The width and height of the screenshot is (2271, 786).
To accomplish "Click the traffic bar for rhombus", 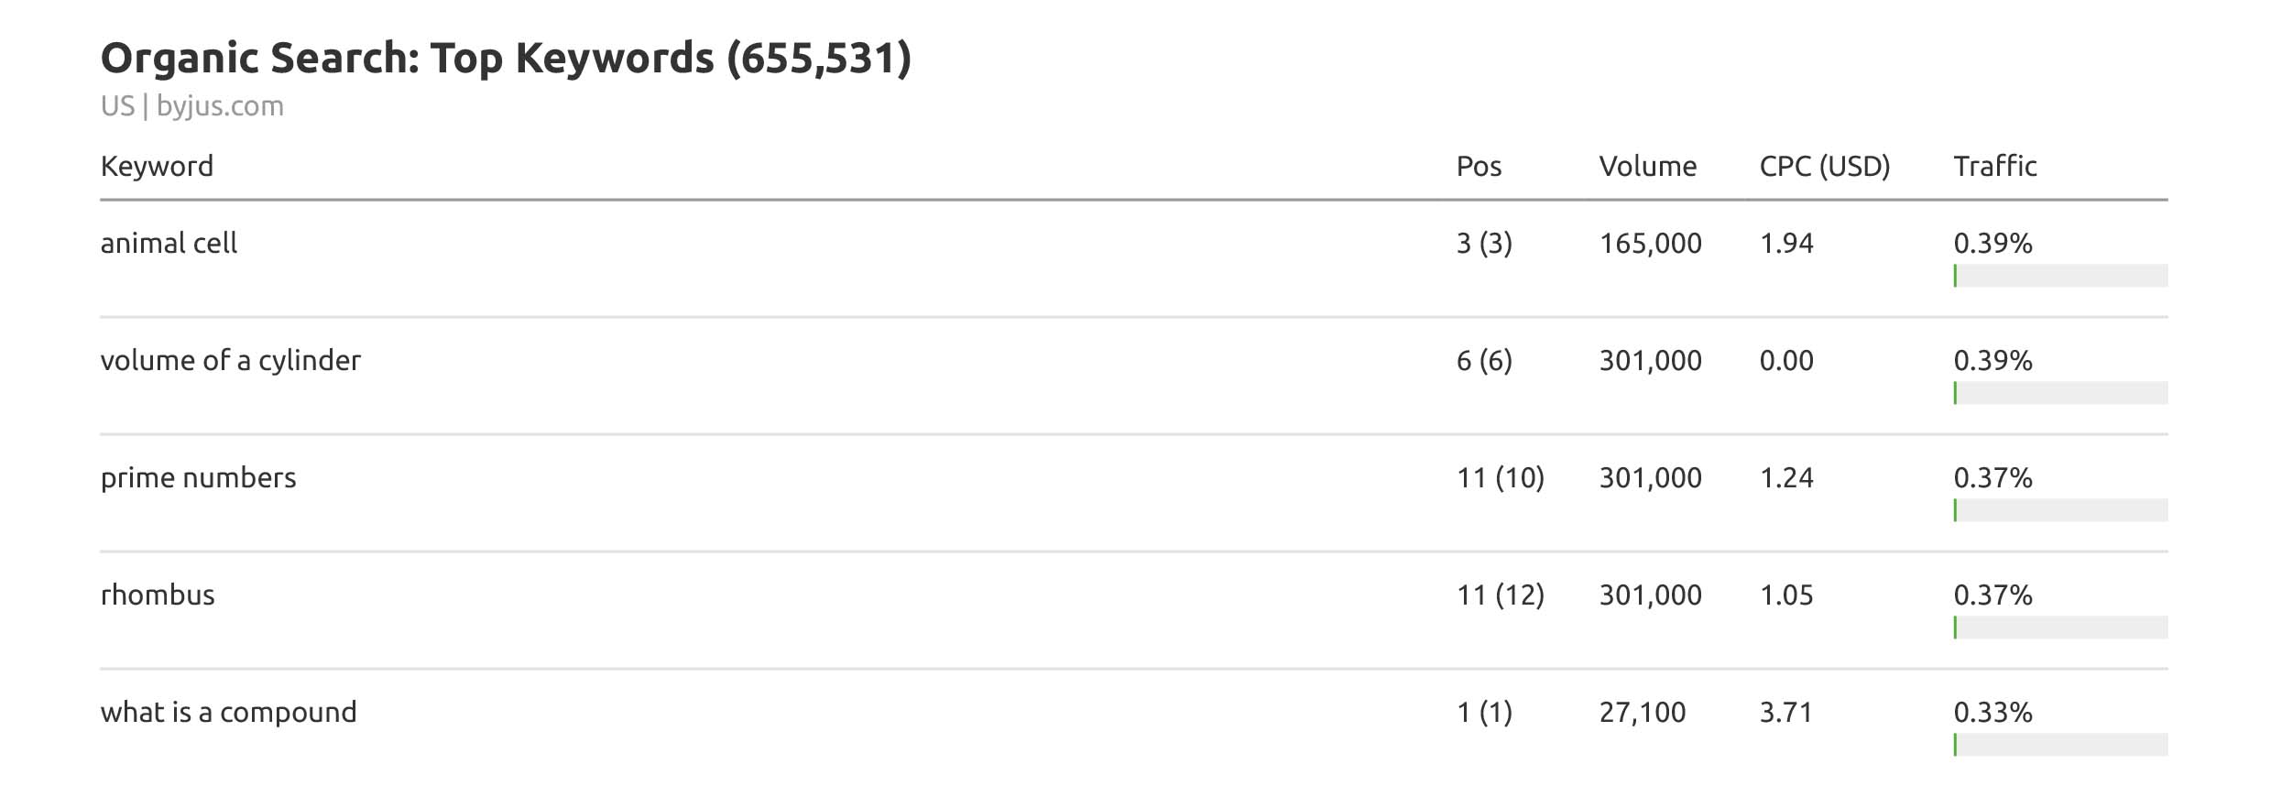I will point(2059,628).
